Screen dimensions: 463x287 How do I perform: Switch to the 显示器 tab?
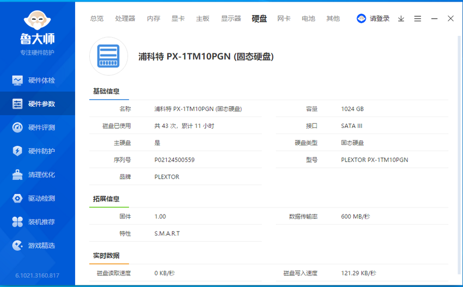(x=231, y=19)
